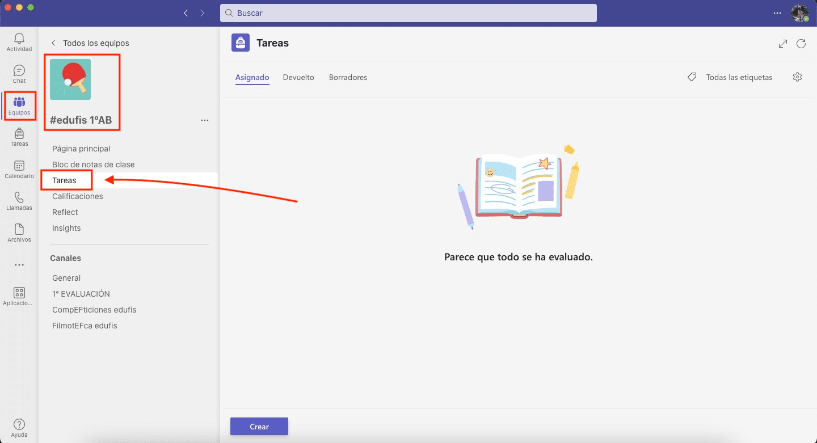
Task: Open assignment settings gear icon
Action: (x=797, y=77)
